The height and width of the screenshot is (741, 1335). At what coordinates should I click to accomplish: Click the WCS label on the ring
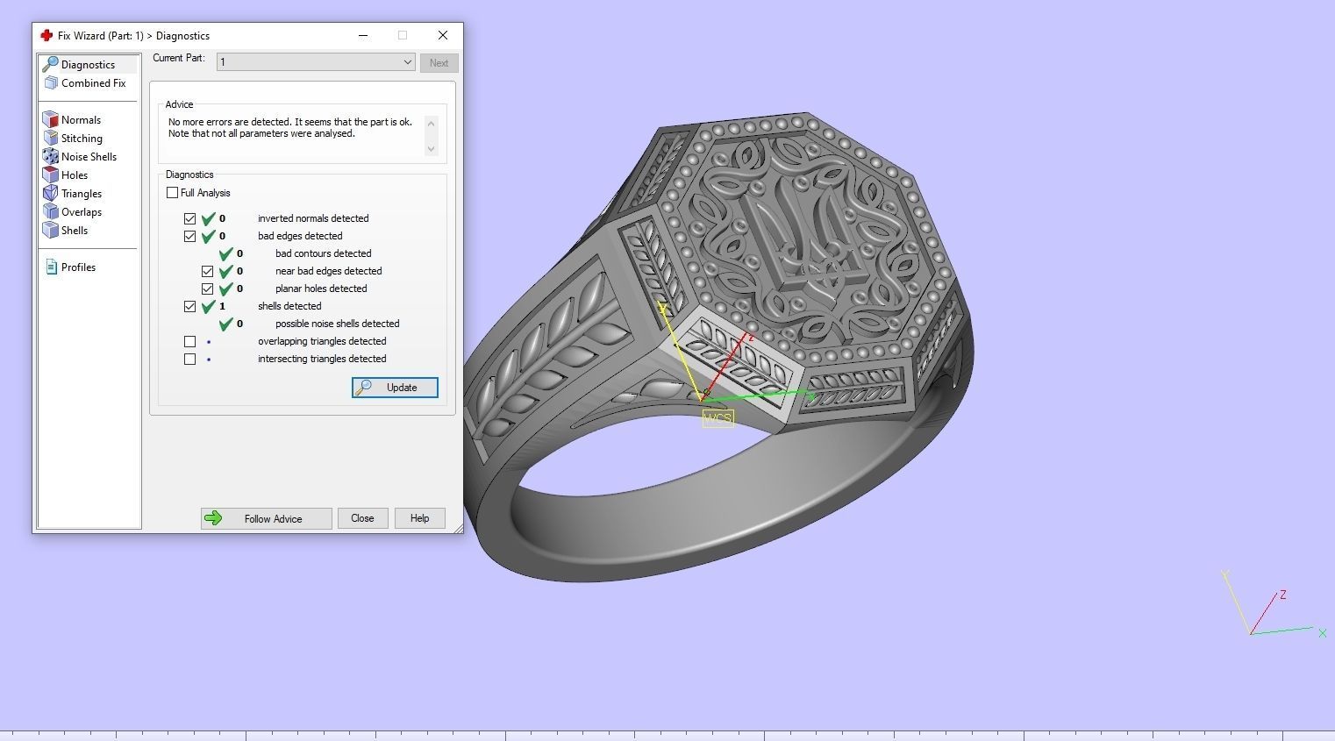[717, 419]
